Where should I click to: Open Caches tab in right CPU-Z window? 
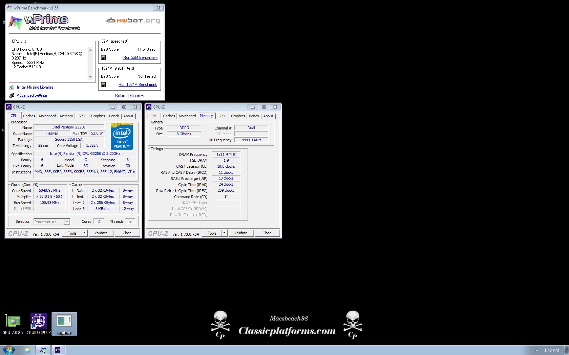169,116
